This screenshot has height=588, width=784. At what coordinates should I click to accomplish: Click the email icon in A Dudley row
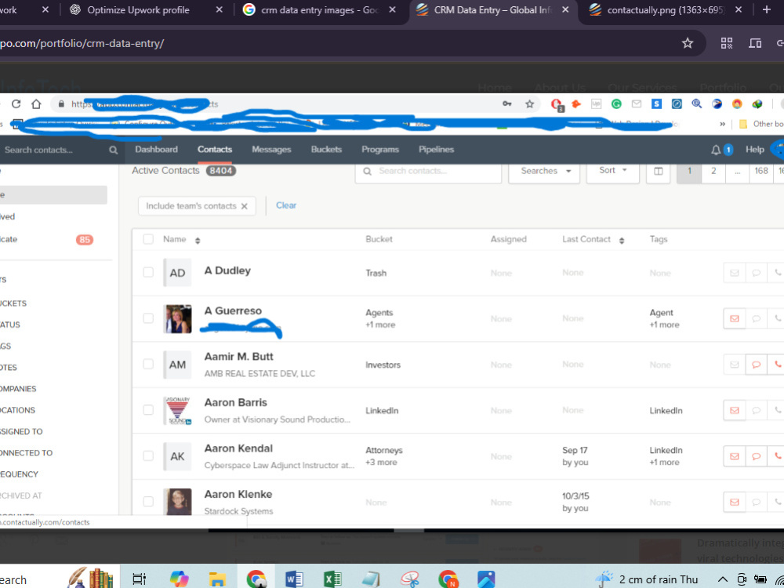click(x=734, y=273)
